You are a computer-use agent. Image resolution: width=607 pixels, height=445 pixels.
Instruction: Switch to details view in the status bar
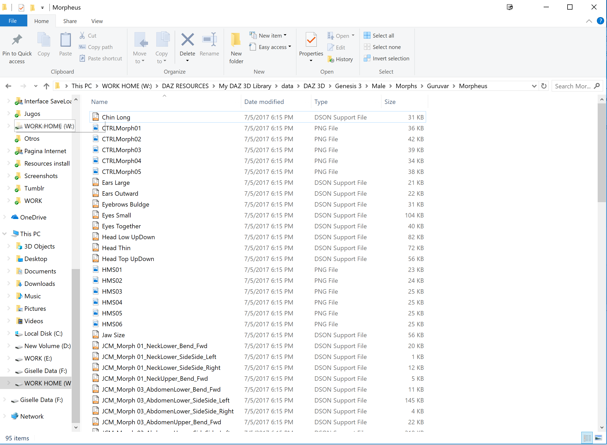587,438
